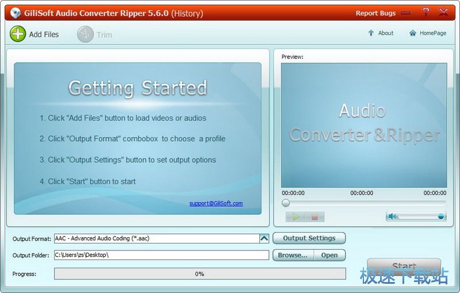The width and height of the screenshot is (460, 293).
Task: Click the Output Folder path field
Action: click(x=161, y=255)
